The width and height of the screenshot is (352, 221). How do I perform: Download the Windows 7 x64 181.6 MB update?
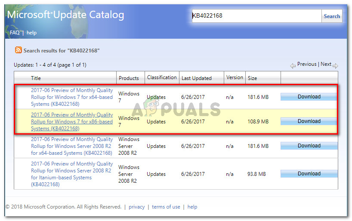(309, 97)
